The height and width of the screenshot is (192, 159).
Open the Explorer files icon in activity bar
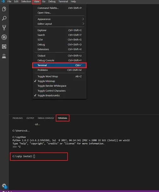[4, 9]
